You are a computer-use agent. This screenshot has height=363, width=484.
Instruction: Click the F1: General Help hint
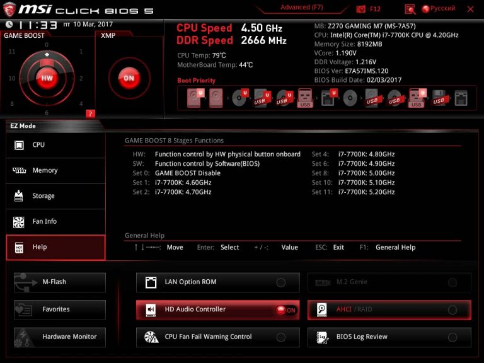tap(388, 248)
